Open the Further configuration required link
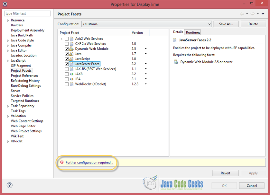This screenshot has height=195, width=270. tap(89, 162)
